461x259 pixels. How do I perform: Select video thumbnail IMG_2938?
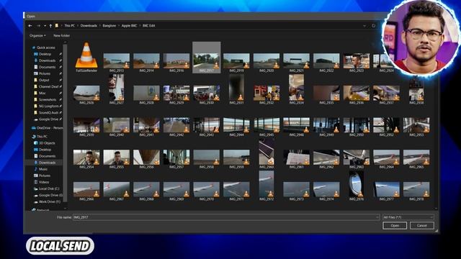click(416, 89)
